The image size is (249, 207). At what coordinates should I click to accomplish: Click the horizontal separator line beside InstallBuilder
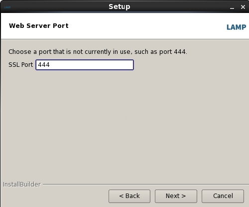coord(146,185)
